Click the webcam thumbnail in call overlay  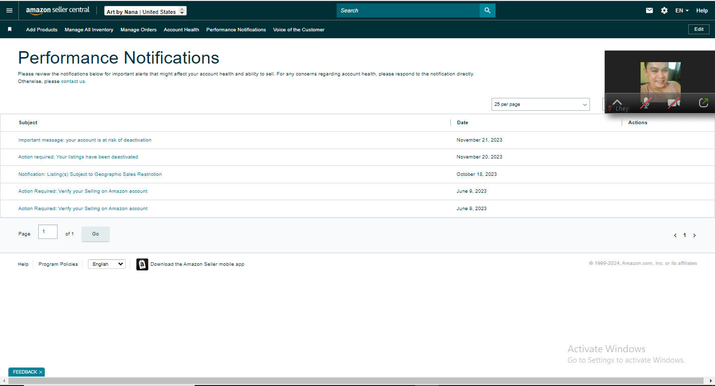coord(660,82)
